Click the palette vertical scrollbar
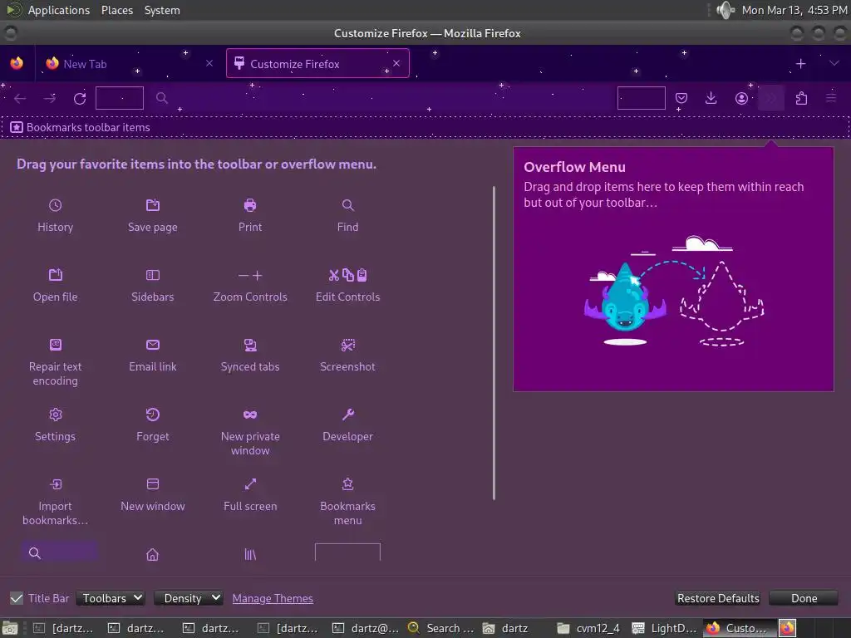851x638 pixels. 494,343
